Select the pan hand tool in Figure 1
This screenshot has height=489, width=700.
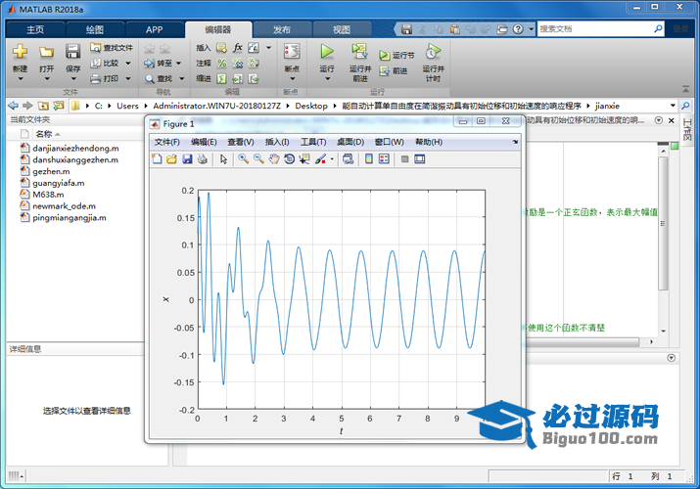click(x=274, y=158)
